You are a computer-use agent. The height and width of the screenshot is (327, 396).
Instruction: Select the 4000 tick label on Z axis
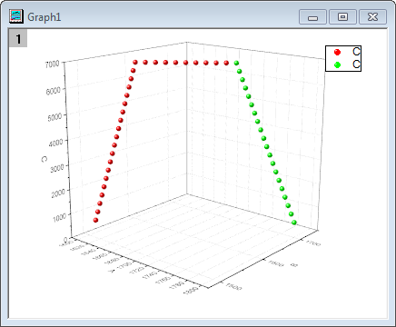tap(56, 142)
